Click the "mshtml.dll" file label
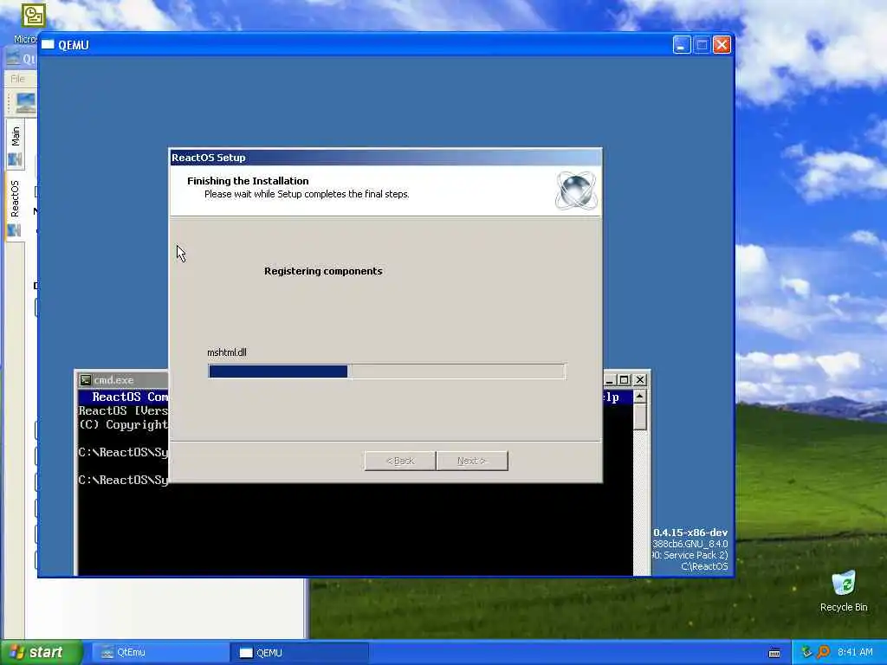The height and width of the screenshot is (665, 887). (x=227, y=352)
